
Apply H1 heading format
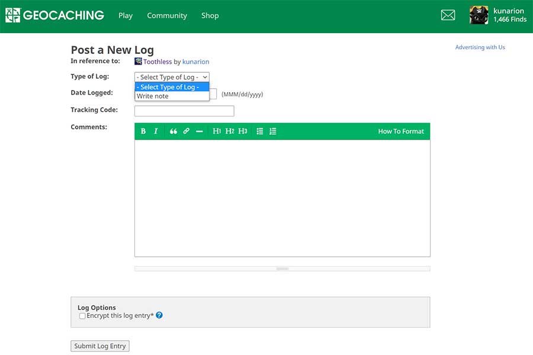217,131
